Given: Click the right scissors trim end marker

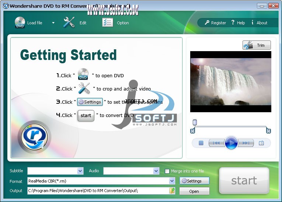Looking at the screenshot, I should point(268,130).
